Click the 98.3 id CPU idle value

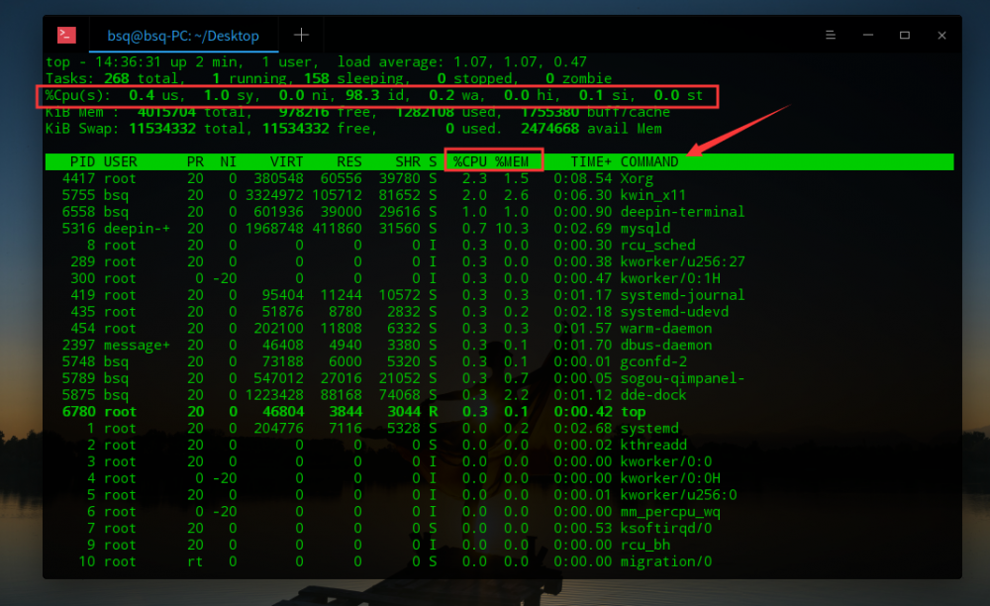pos(375,95)
